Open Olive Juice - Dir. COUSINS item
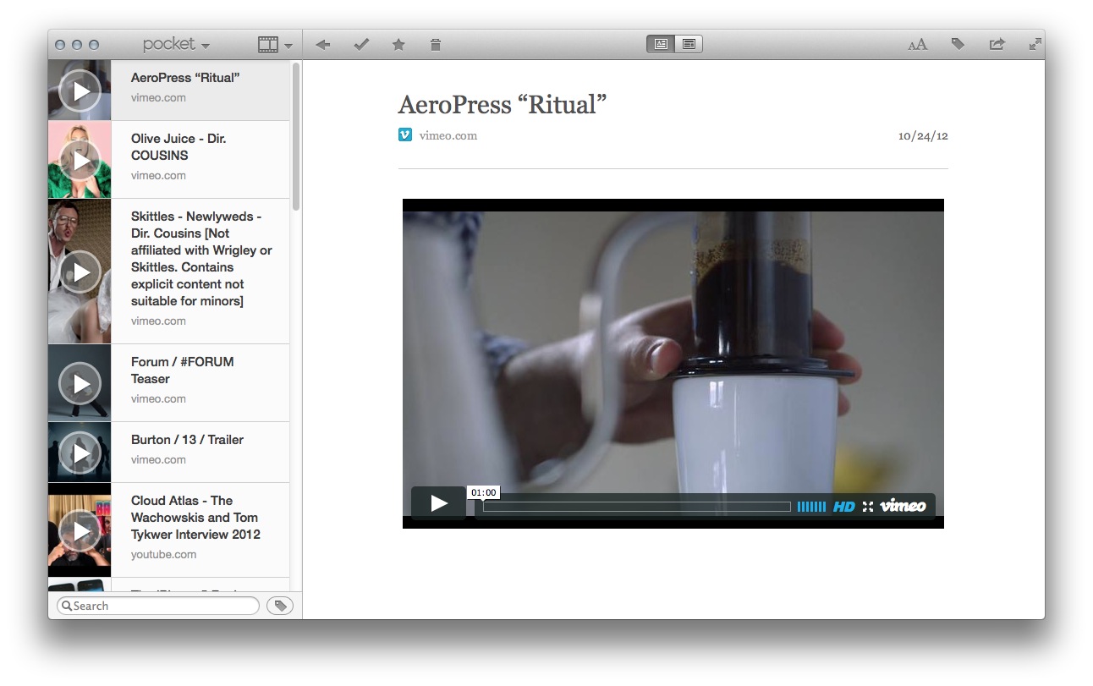 (x=168, y=160)
